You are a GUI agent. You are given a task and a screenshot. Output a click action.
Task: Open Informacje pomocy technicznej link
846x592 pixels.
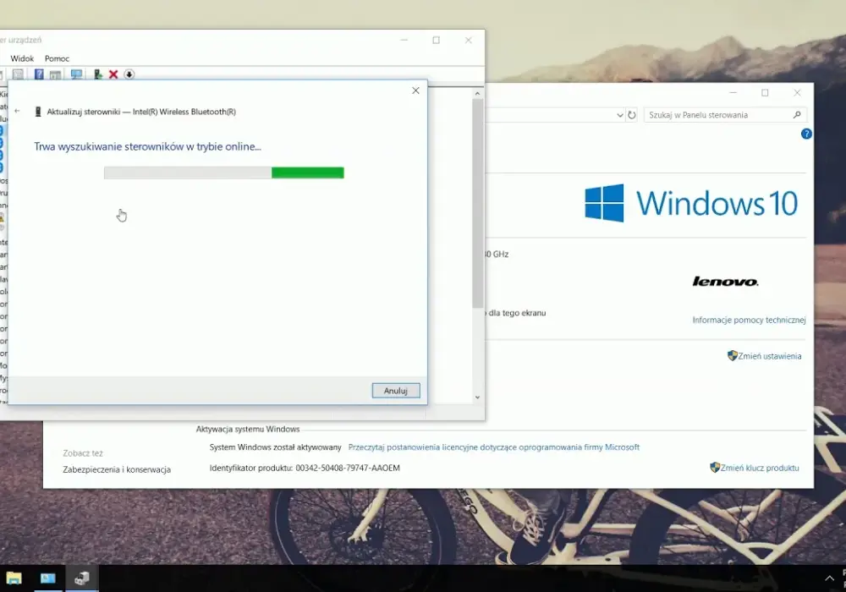pyautogui.click(x=749, y=320)
